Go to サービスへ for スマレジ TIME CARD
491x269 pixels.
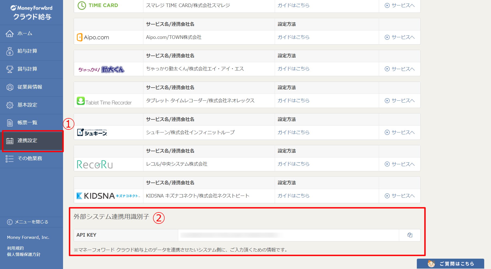point(399,5)
